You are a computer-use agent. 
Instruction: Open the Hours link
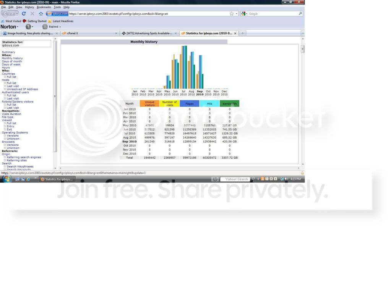tap(6, 68)
